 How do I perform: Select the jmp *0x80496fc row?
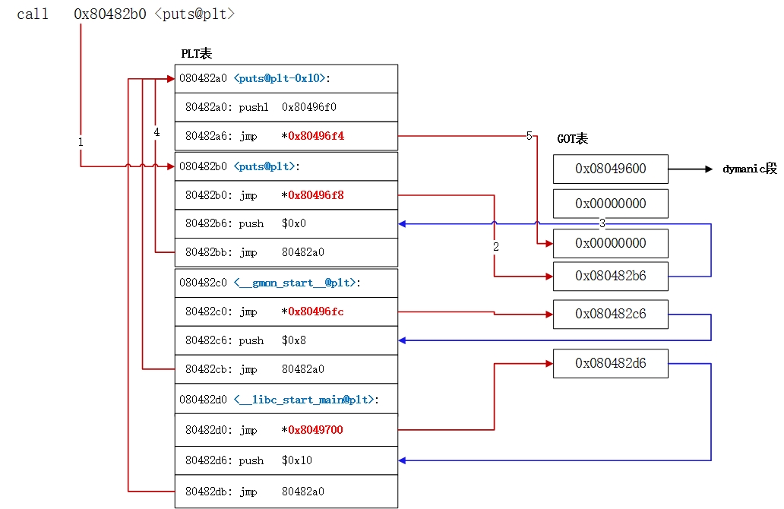[286, 311]
